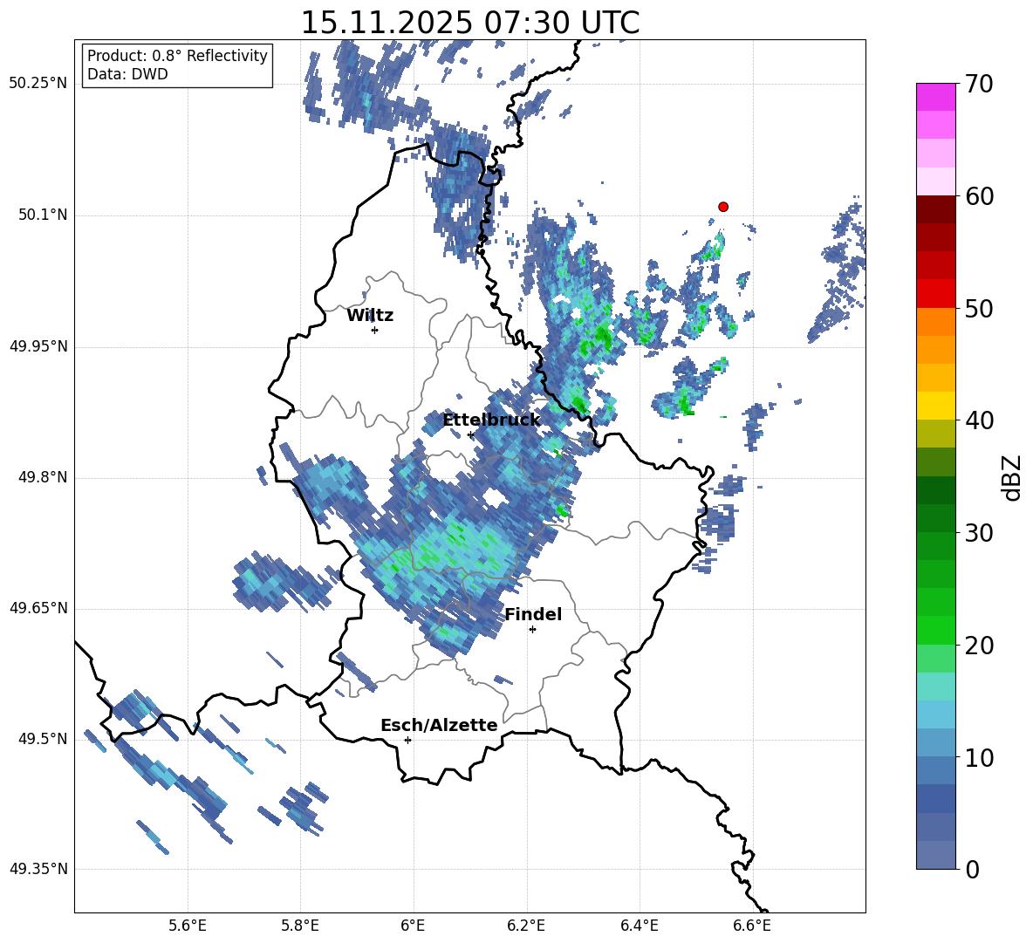Click the 'Data: DWD' text
Image resolution: width=1033 pixels, height=943 pixels.
click(127, 74)
